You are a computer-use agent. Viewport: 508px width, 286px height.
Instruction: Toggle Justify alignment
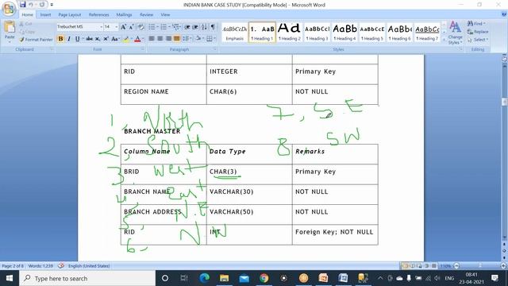point(176,39)
